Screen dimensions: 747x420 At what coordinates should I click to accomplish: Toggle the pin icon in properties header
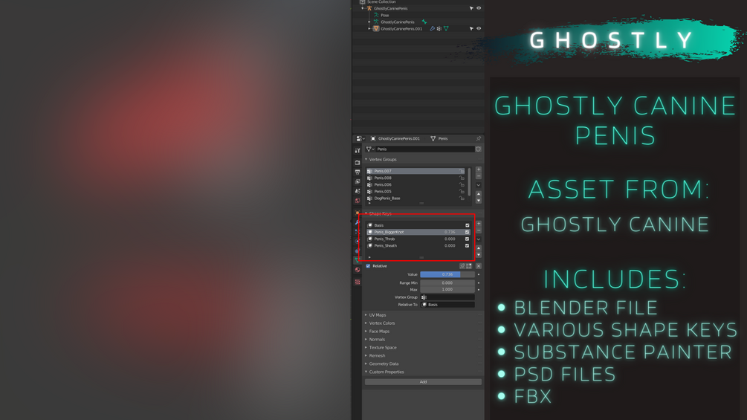[479, 138]
